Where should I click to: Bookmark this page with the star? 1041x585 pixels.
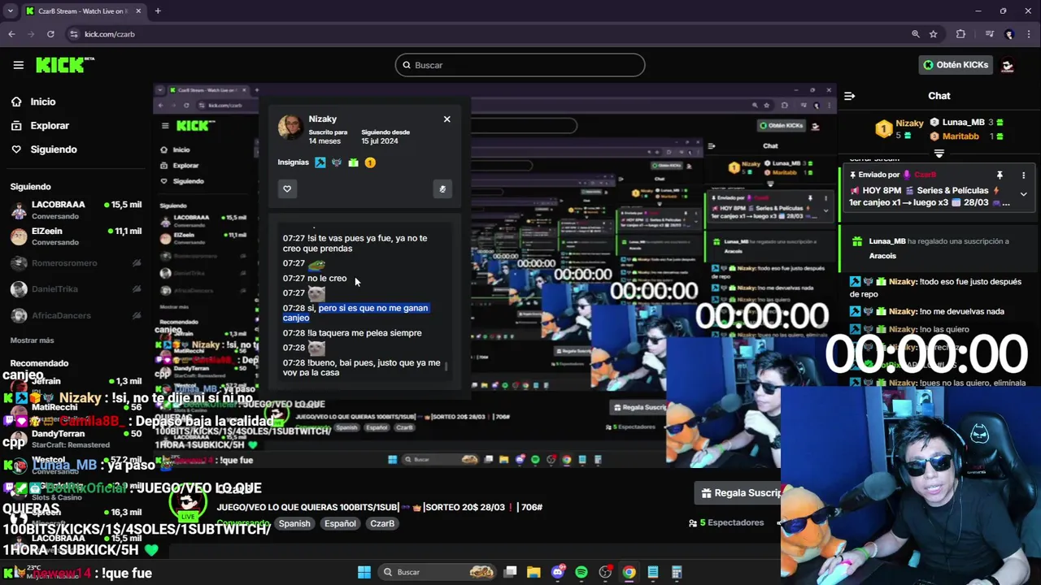pos(934,34)
